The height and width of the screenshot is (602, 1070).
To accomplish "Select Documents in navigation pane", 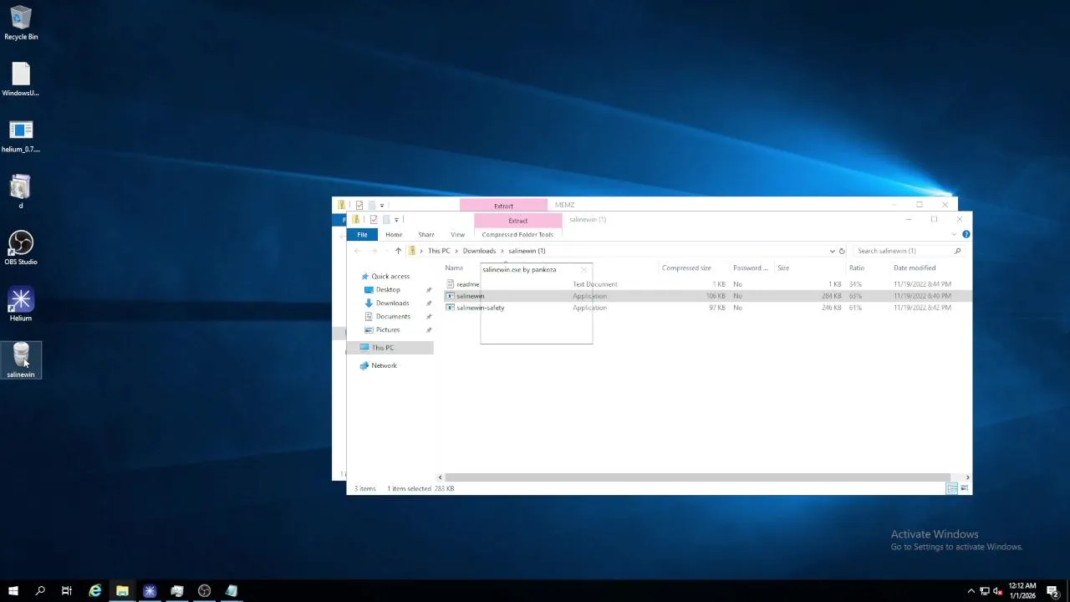I will pyautogui.click(x=393, y=317).
